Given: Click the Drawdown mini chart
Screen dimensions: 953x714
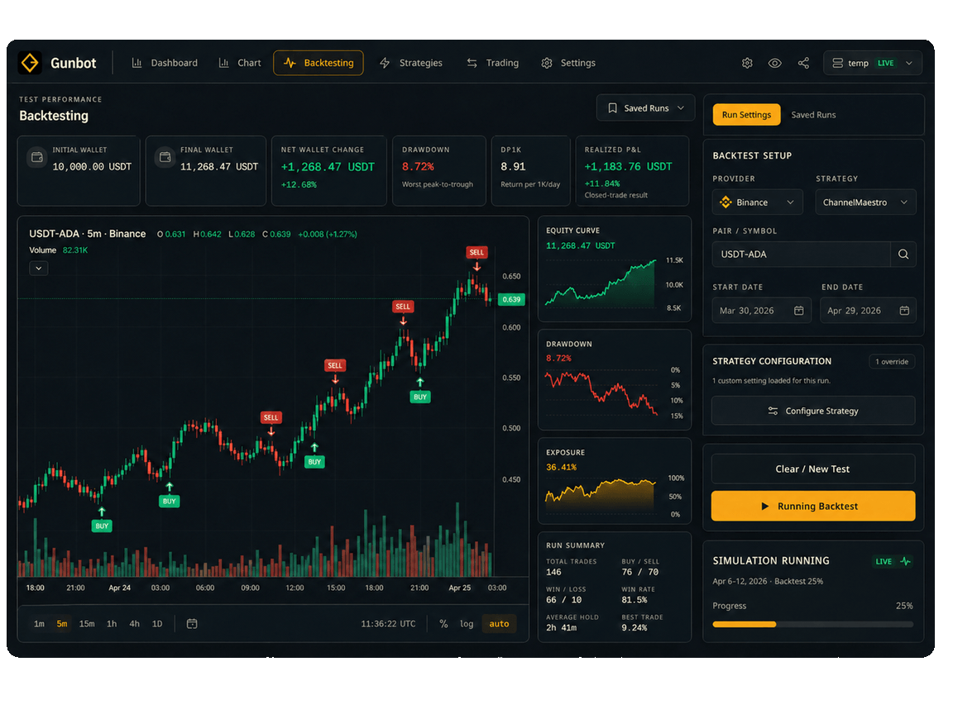Looking at the screenshot, I should [601, 393].
